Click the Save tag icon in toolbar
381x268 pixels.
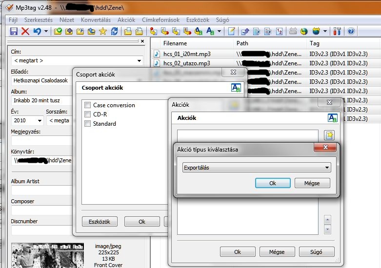(x=14, y=31)
